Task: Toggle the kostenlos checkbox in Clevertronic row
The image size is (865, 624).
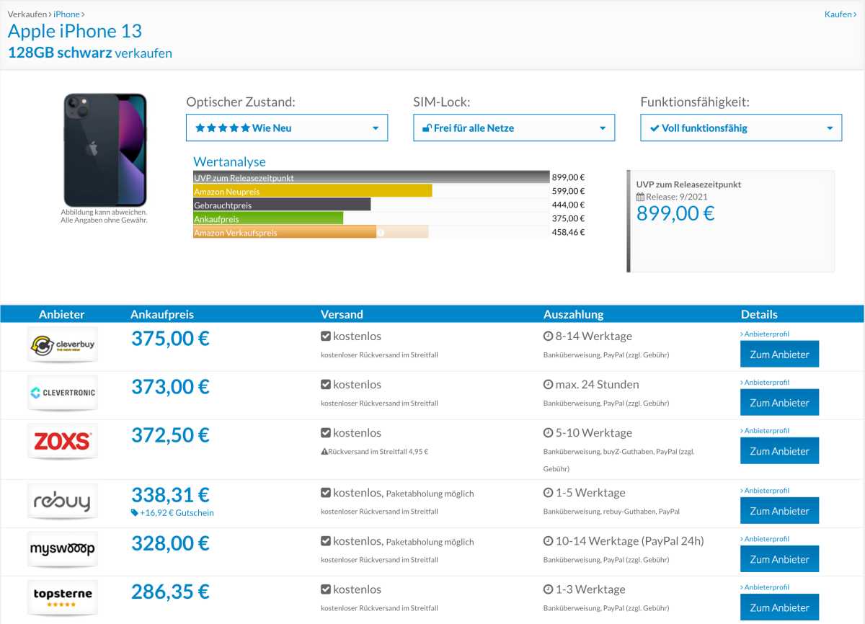Action: pos(326,385)
